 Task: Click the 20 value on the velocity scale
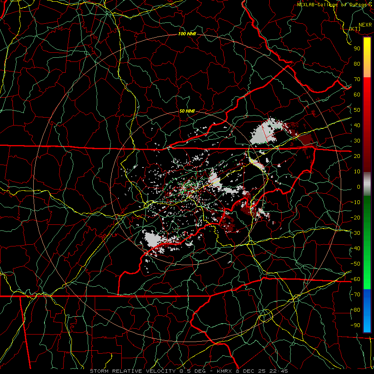point(357,156)
